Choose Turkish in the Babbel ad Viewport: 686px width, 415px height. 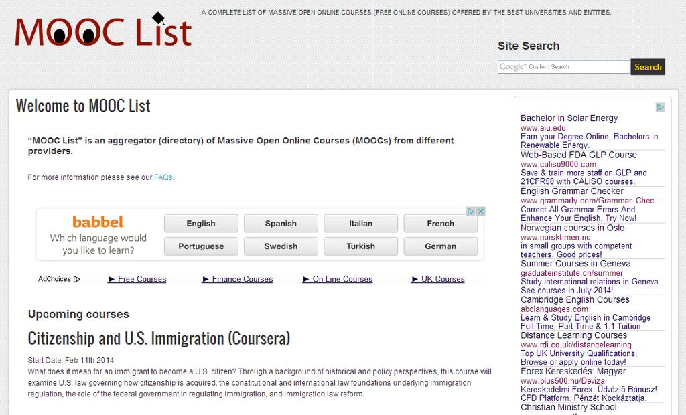tap(360, 246)
